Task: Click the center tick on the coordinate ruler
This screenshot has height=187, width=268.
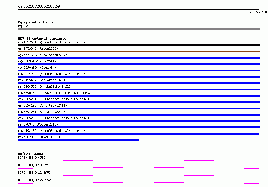Action: pos(139,9)
